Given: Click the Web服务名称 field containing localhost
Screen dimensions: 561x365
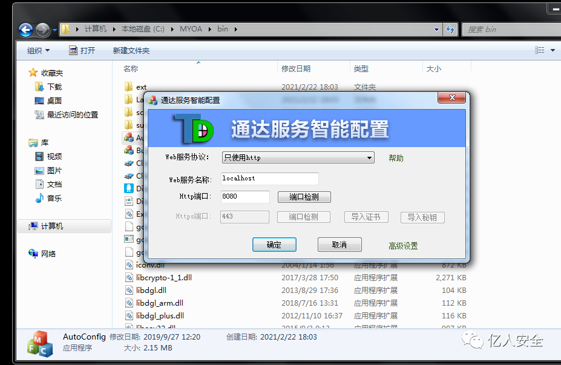Looking at the screenshot, I should pos(270,179).
